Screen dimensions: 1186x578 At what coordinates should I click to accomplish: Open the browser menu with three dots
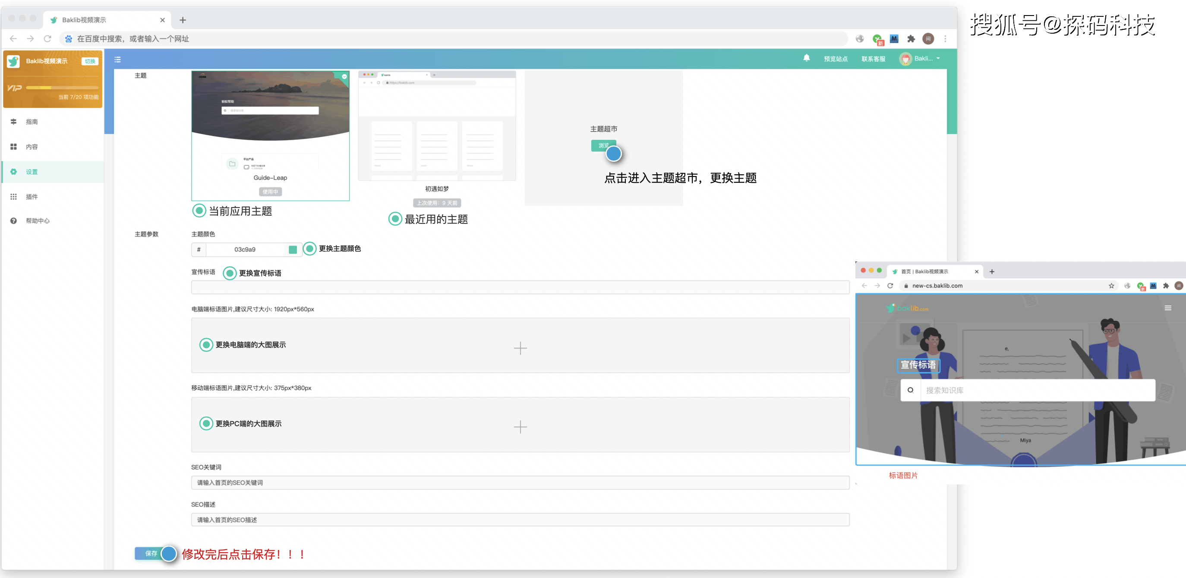945,39
